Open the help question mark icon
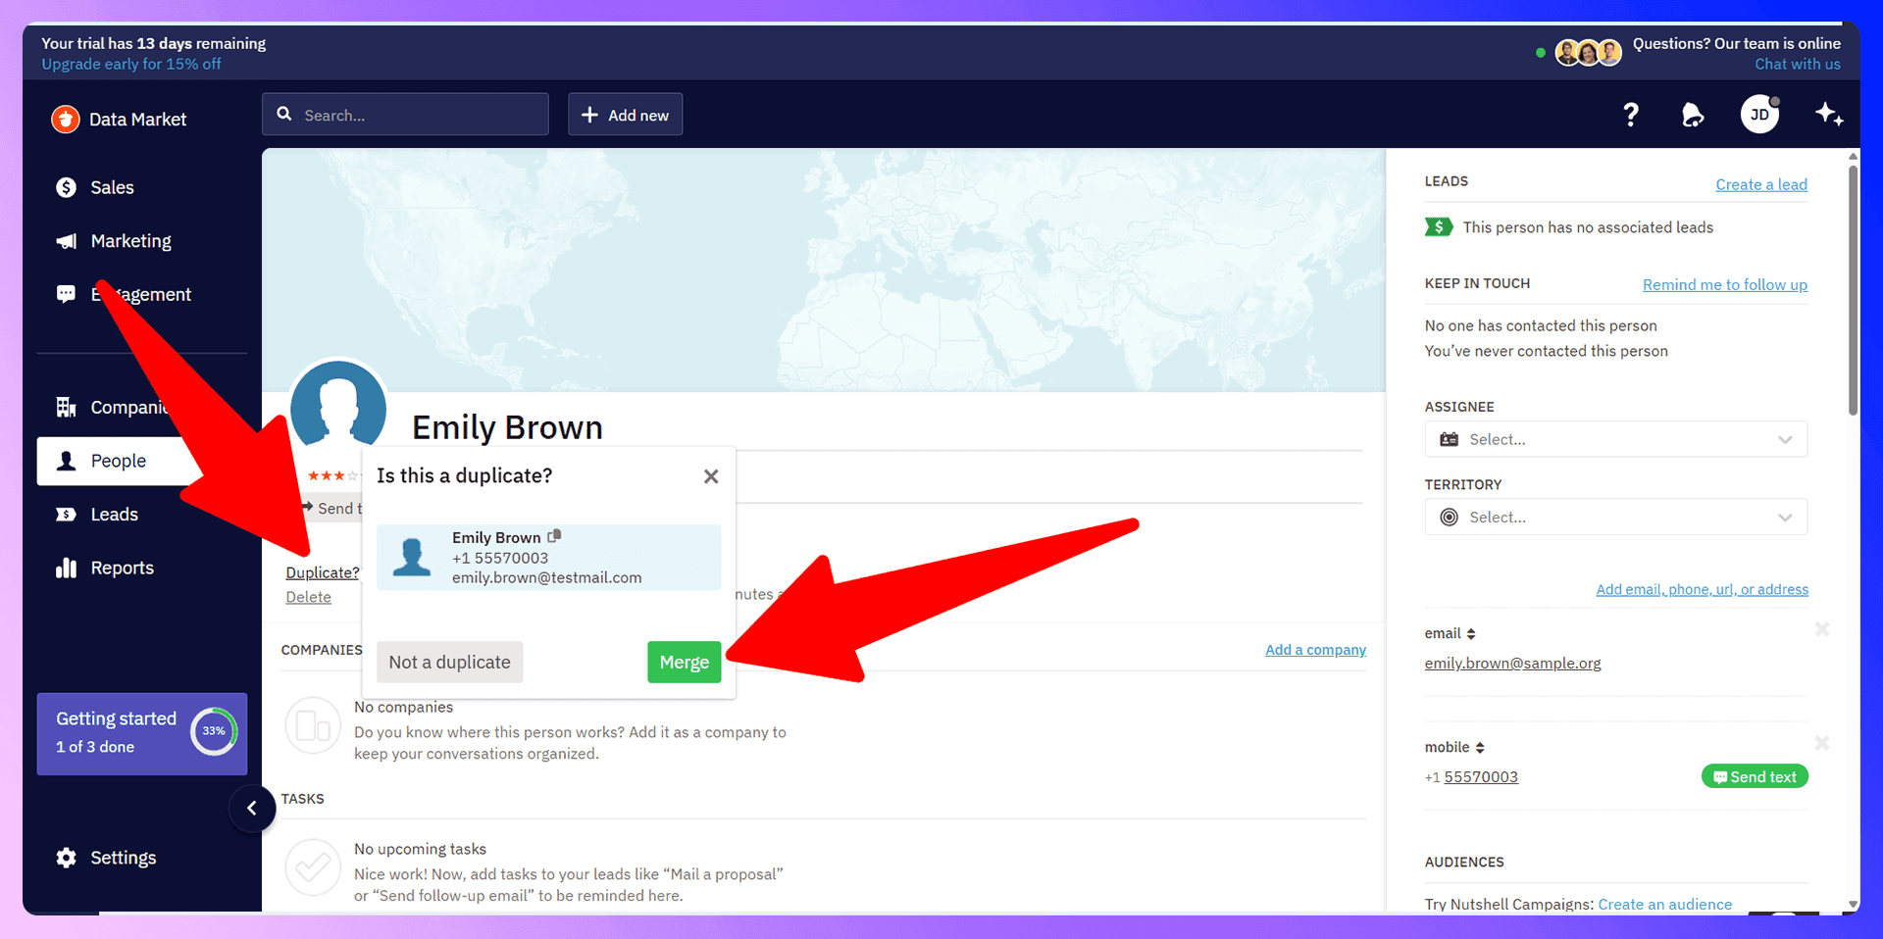Screen dimensions: 1883x939 [x=1630, y=115]
